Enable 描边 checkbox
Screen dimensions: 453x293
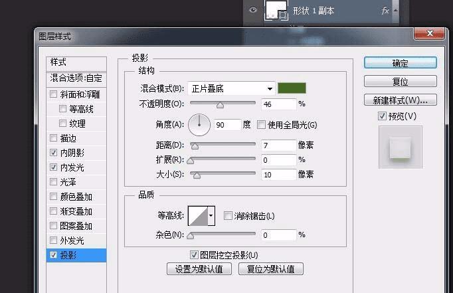pyautogui.click(x=53, y=138)
